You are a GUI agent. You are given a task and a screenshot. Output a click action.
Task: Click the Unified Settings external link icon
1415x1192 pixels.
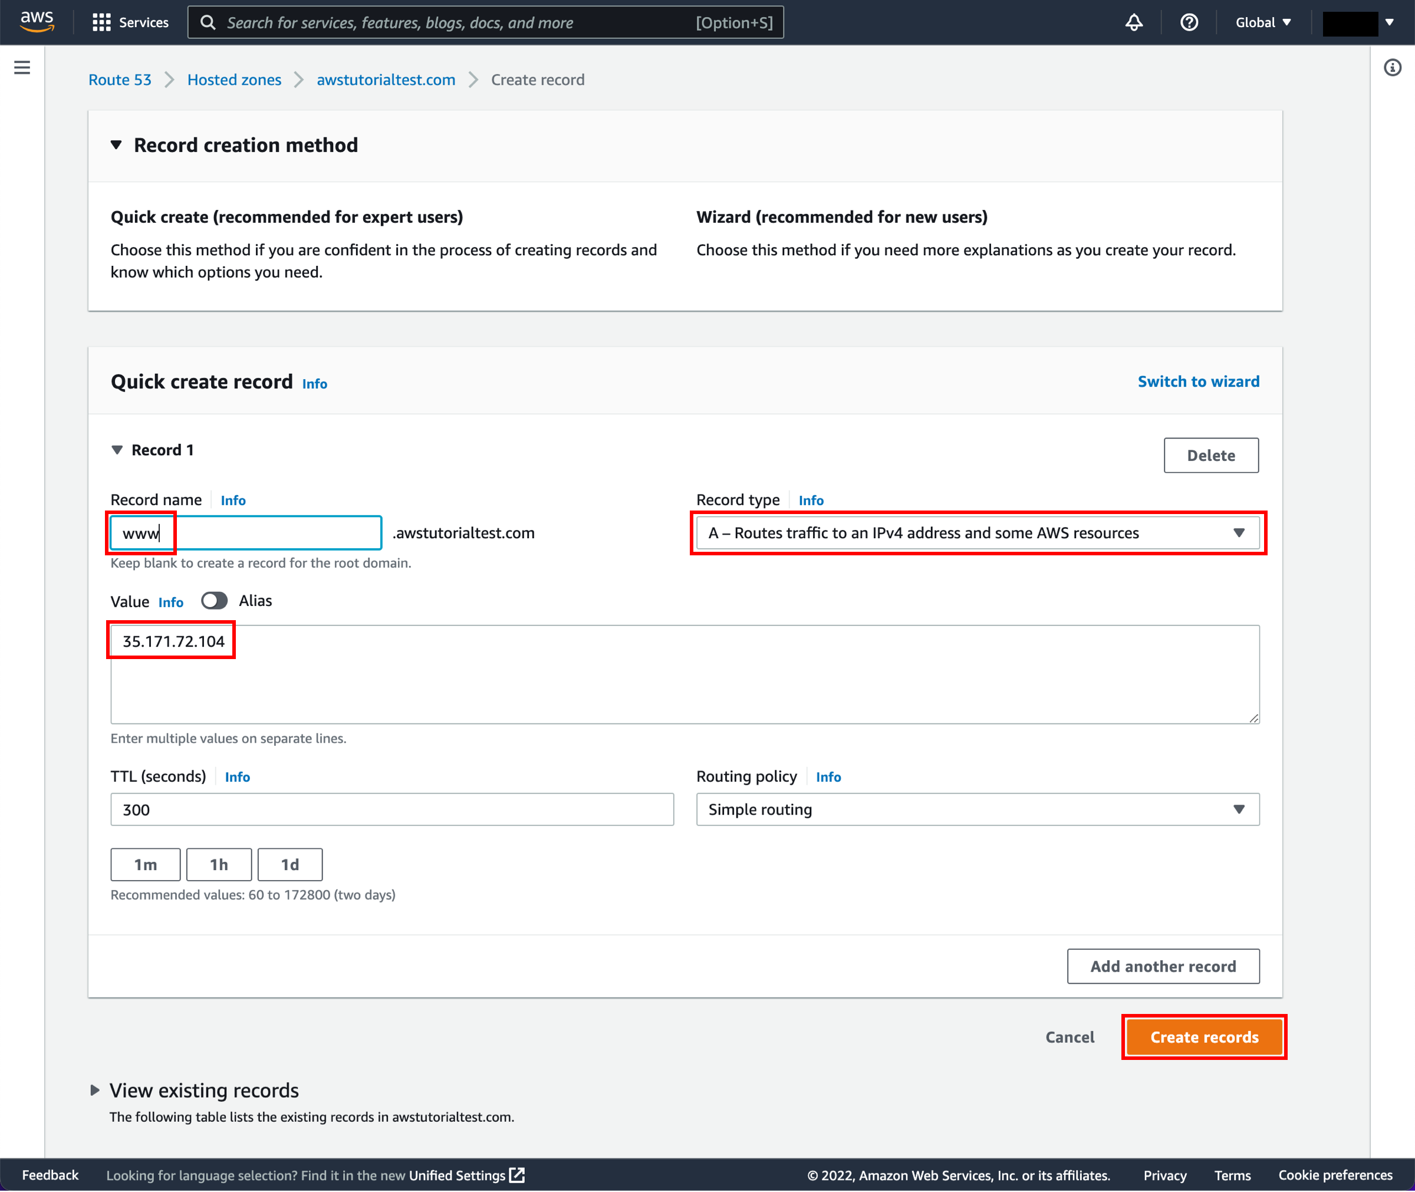coord(517,1175)
